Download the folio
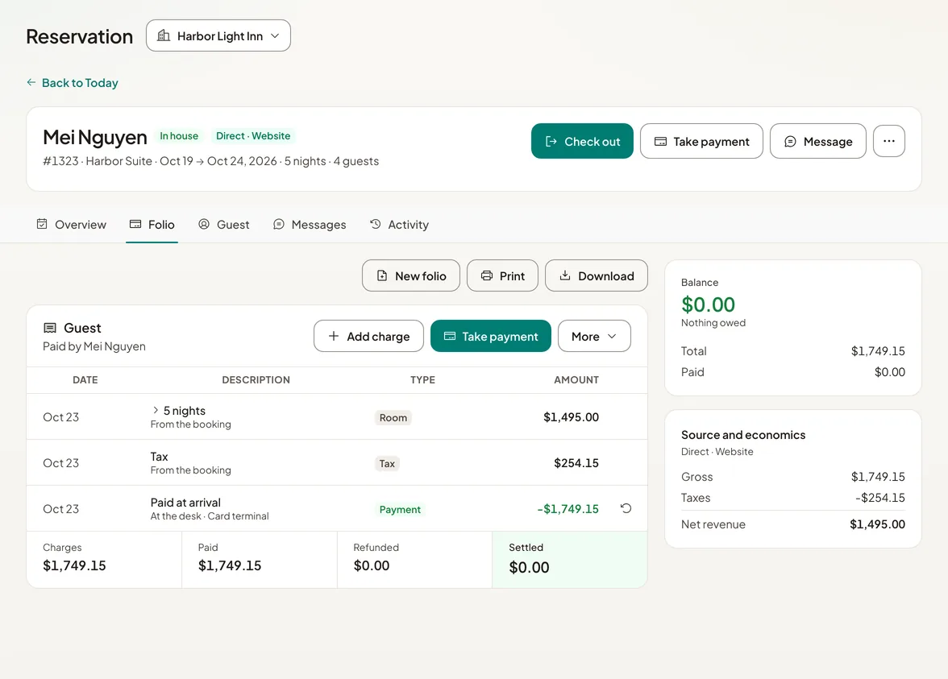Viewport: 948px width, 679px height. click(x=597, y=276)
